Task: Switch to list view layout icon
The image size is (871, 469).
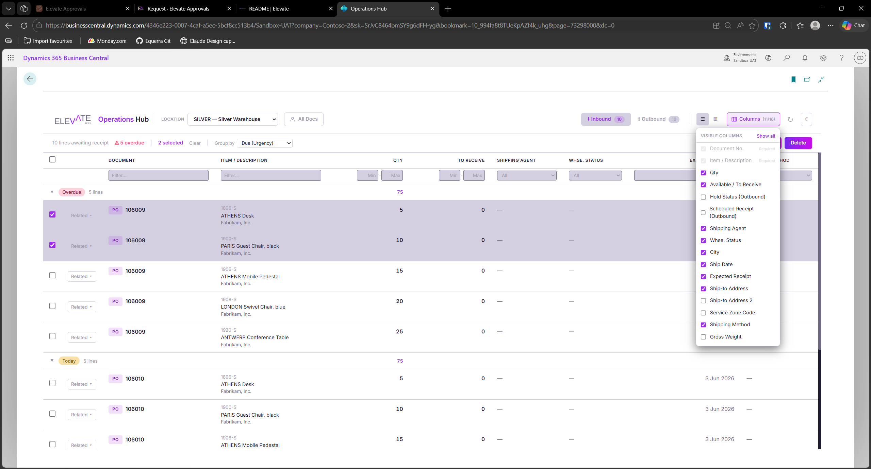Action: [703, 119]
